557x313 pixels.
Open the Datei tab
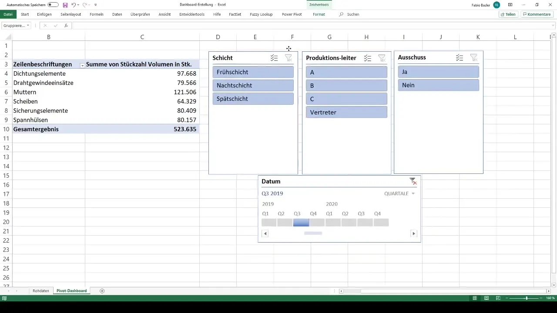[8, 14]
